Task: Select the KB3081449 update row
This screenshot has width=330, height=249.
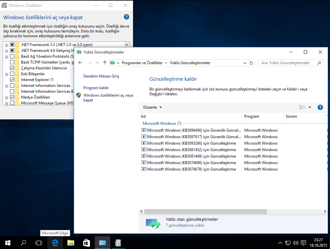Action: click(x=233, y=156)
